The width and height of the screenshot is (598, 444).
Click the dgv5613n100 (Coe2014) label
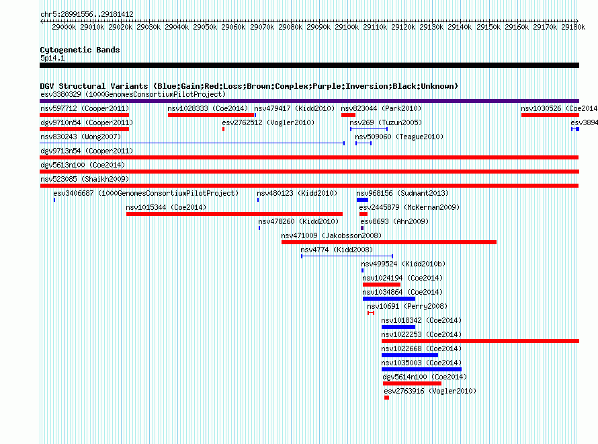tap(83, 165)
